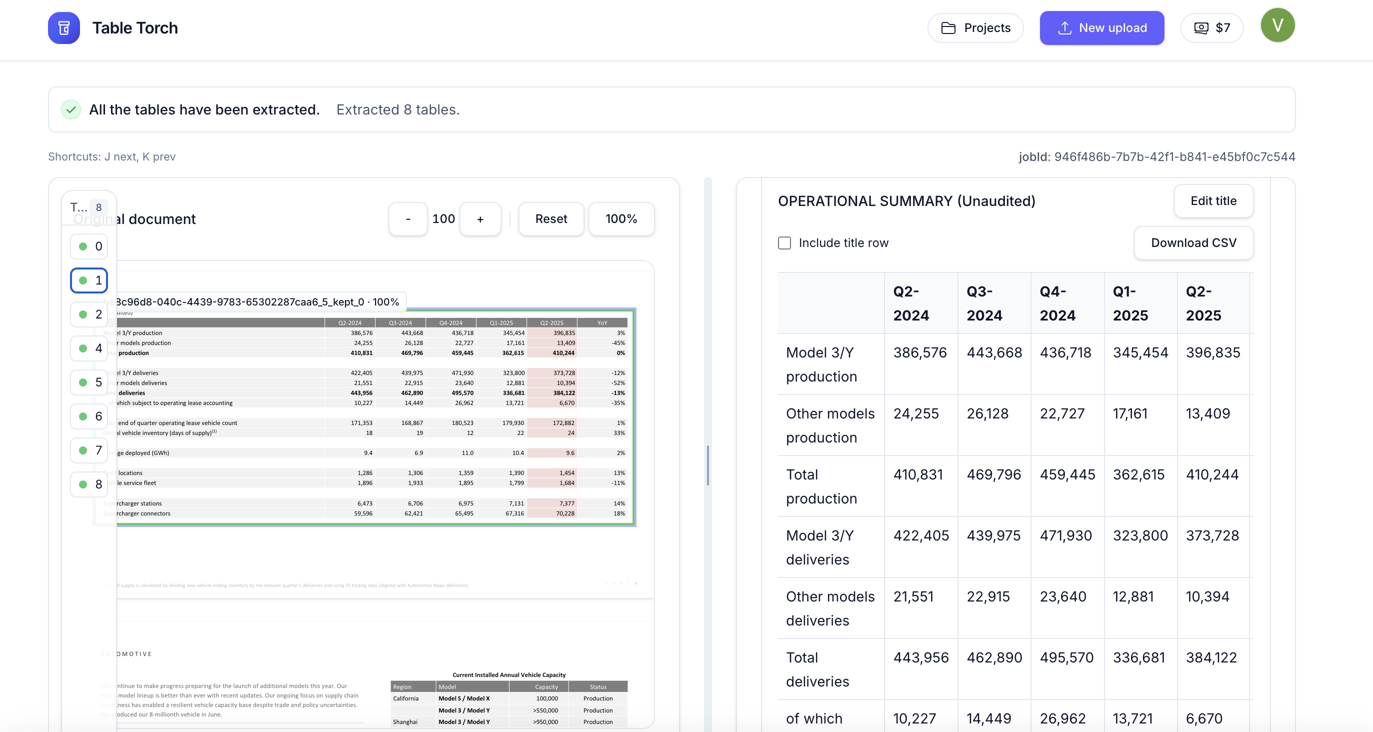Set document zoom to 100%
The width and height of the screenshot is (1373, 732).
[621, 219]
